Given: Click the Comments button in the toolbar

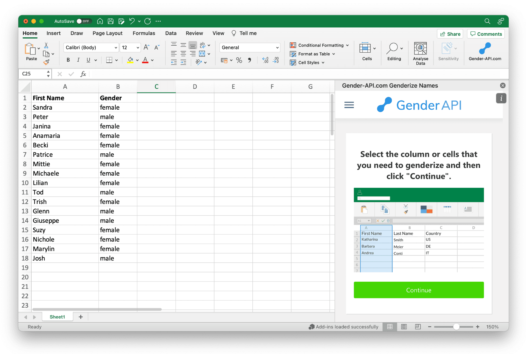Looking at the screenshot, I should 486,34.
